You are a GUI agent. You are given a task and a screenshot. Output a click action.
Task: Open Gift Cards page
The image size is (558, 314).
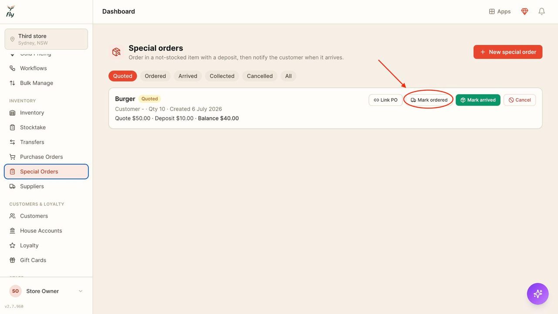click(x=46, y=260)
